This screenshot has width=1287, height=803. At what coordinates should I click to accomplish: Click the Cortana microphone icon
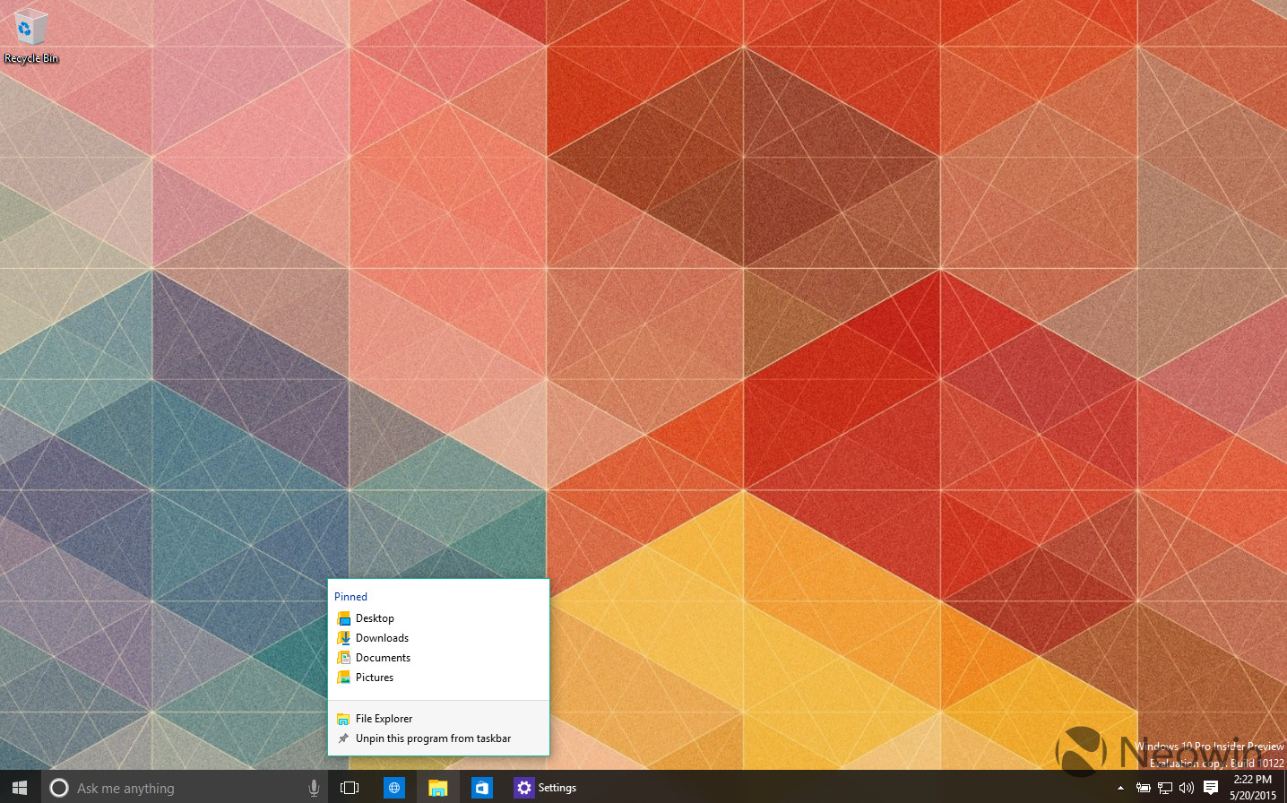(x=313, y=787)
